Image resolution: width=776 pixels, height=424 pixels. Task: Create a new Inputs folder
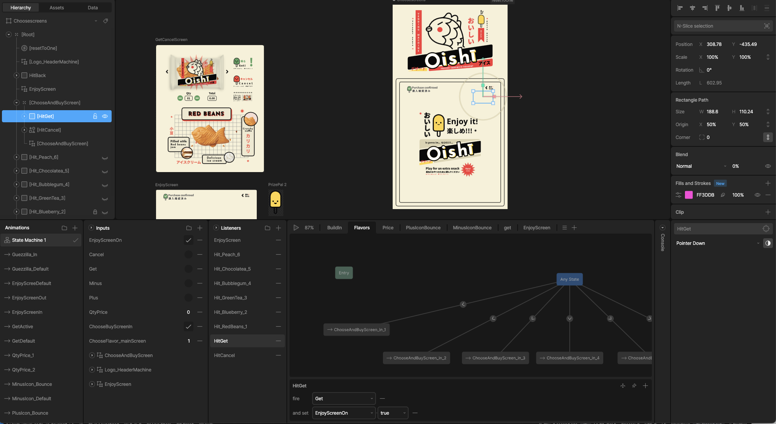point(189,228)
